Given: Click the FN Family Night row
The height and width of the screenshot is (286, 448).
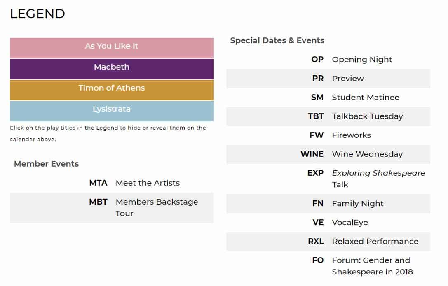Looking at the screenshot, I should pos(328,204).
